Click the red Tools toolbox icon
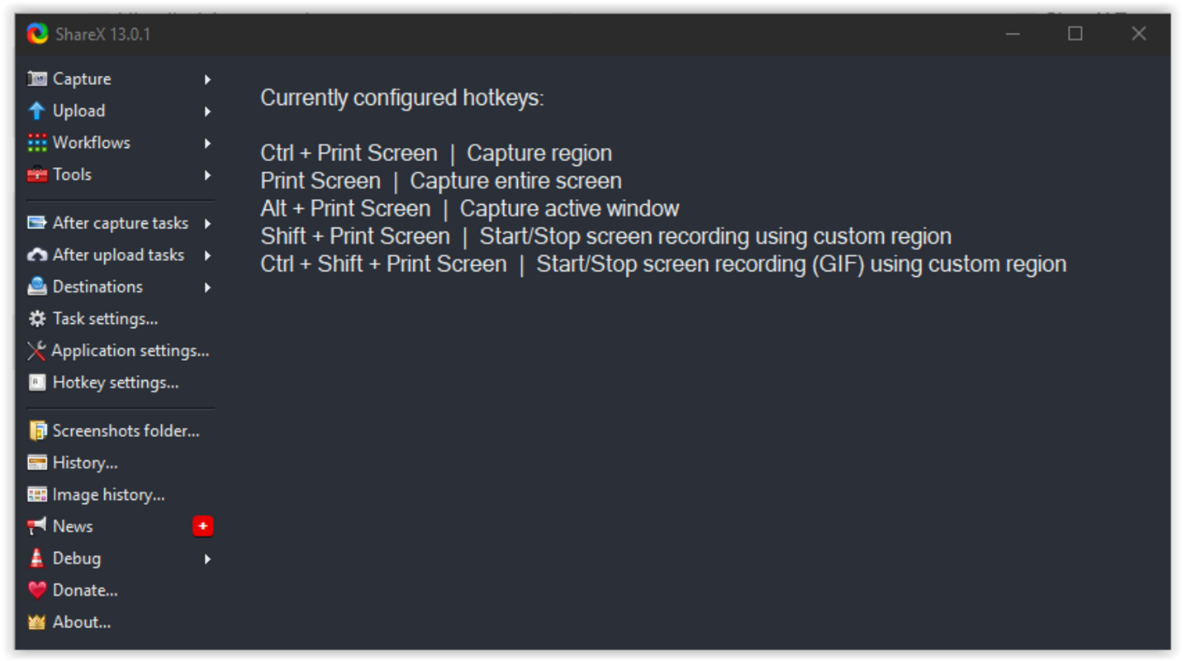Screen dimensions: 1182x661 37,175
